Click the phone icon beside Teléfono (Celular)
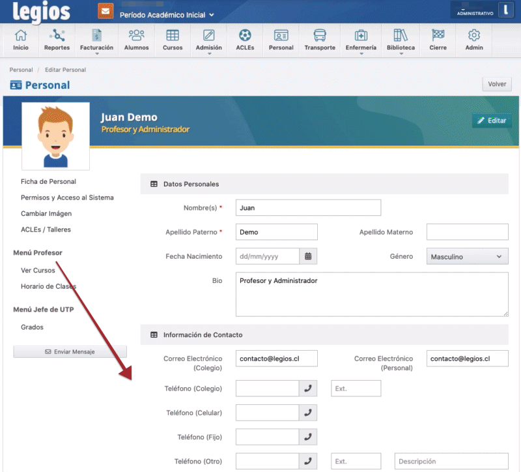Image resolution: width=521 pixels, height=472 pixels. pyautogui.click(x=308, y=413)
